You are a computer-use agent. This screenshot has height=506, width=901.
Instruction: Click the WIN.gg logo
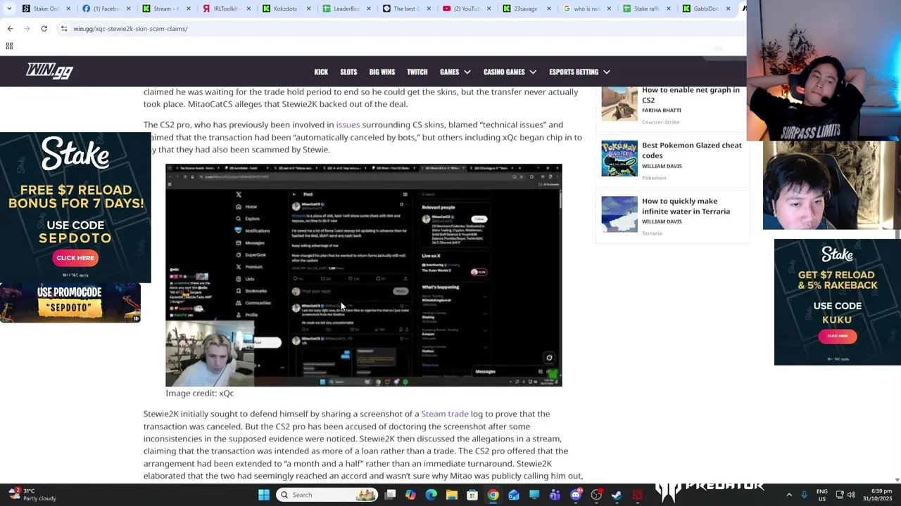tap(49, 71)
